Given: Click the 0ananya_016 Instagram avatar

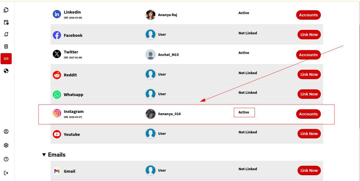Looking at the screenshot, I should [150, 114].
